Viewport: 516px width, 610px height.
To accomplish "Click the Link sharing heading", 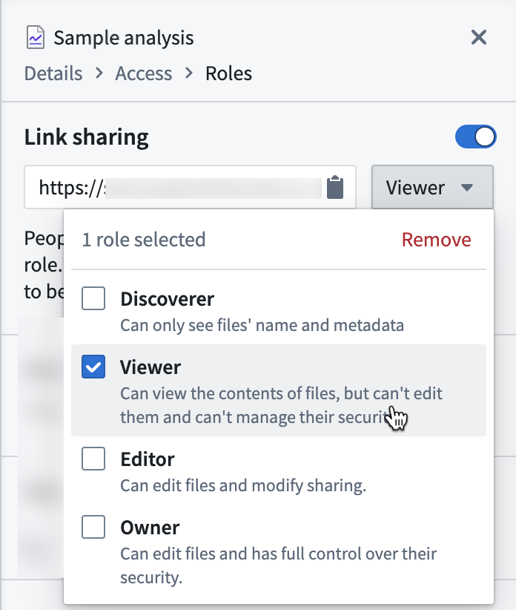I will [x=86, y=137].
